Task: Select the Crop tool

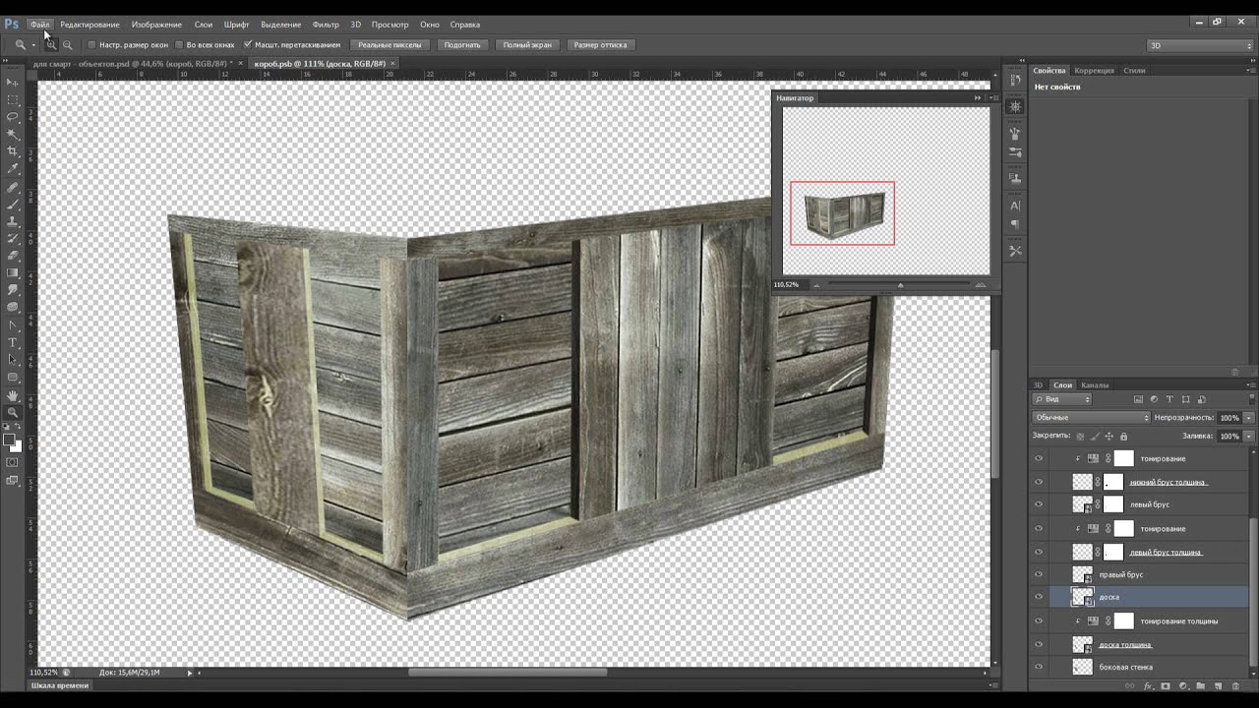Action: click(13, 151)
